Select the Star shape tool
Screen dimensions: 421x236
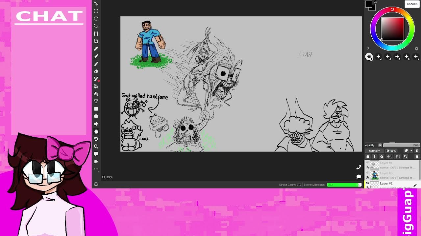(x=96, y=124)
